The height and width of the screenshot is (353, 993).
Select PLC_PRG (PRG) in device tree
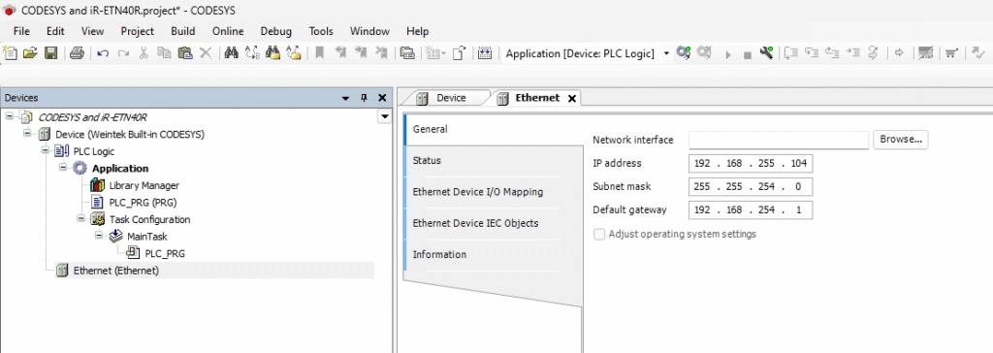[143, 203]
